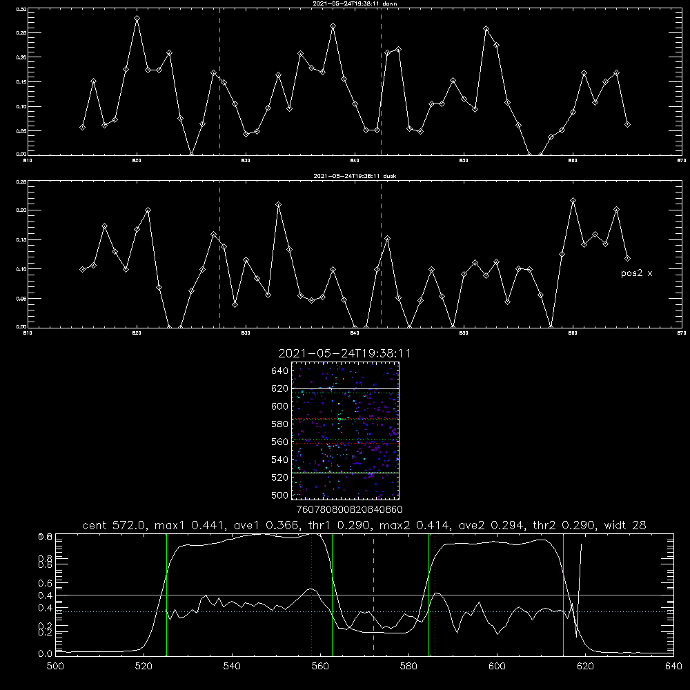Click the '560' label on the scatter image y-axis
This screenshot has width=690, height=690.
pos(280,442)
